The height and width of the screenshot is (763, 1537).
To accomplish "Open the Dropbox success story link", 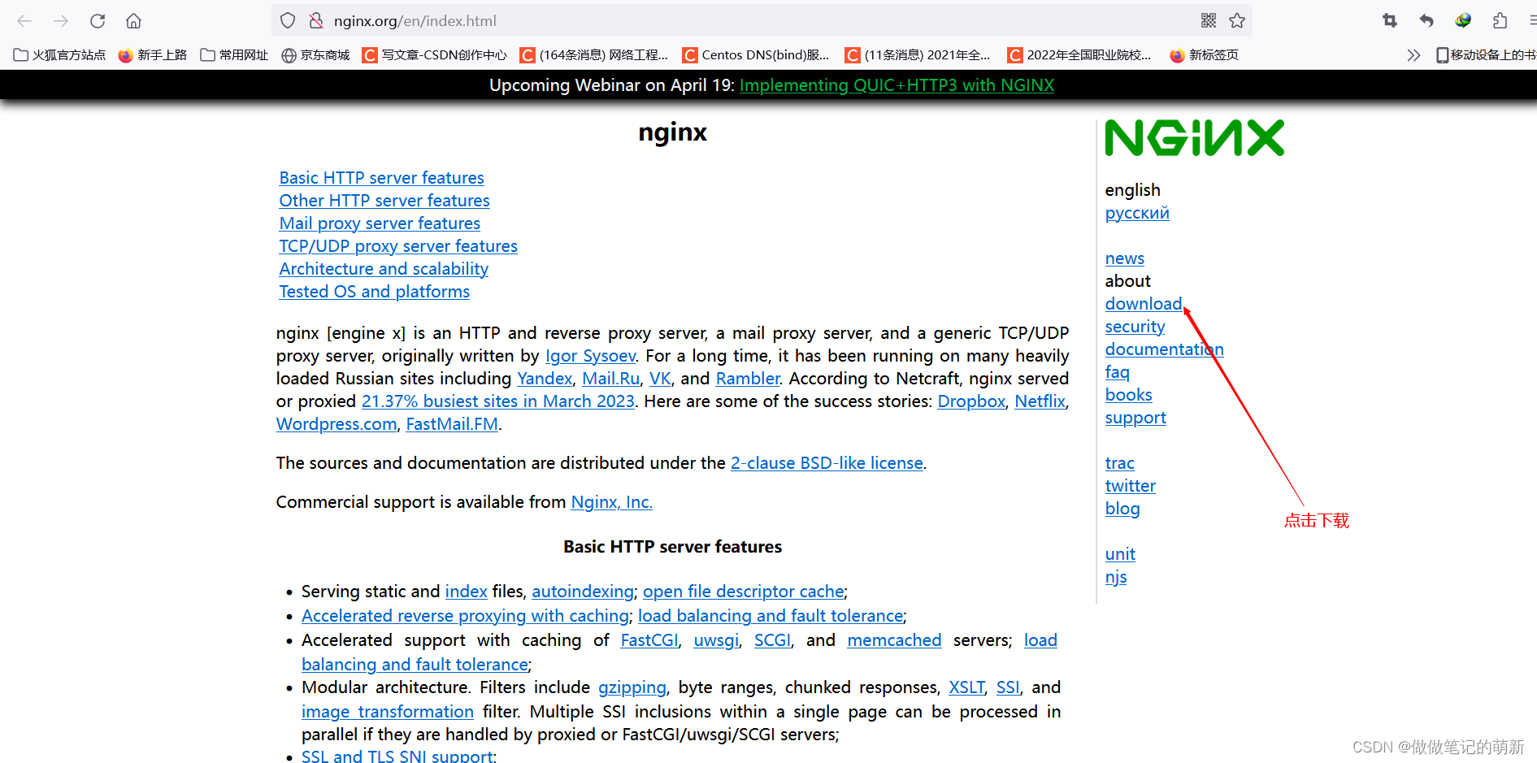I will point(971,401).
